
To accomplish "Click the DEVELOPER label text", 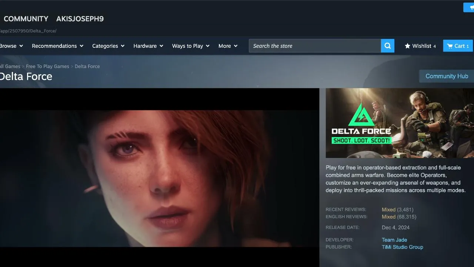I will click(x=340, y=240).
